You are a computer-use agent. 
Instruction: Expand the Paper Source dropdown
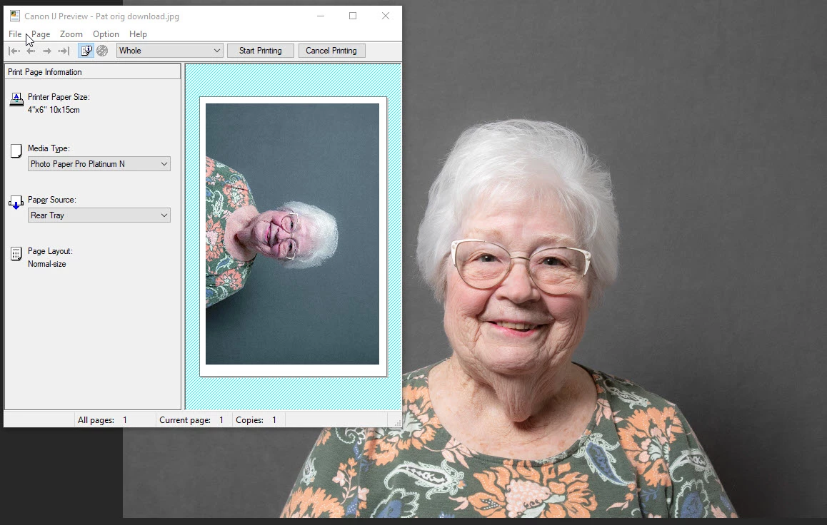[99, 215]
